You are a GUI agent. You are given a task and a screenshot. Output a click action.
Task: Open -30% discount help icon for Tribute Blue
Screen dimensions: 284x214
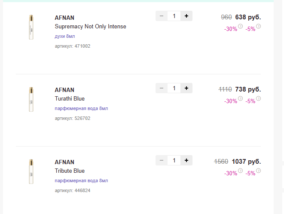pyautogui.click(x=240, y=171)
